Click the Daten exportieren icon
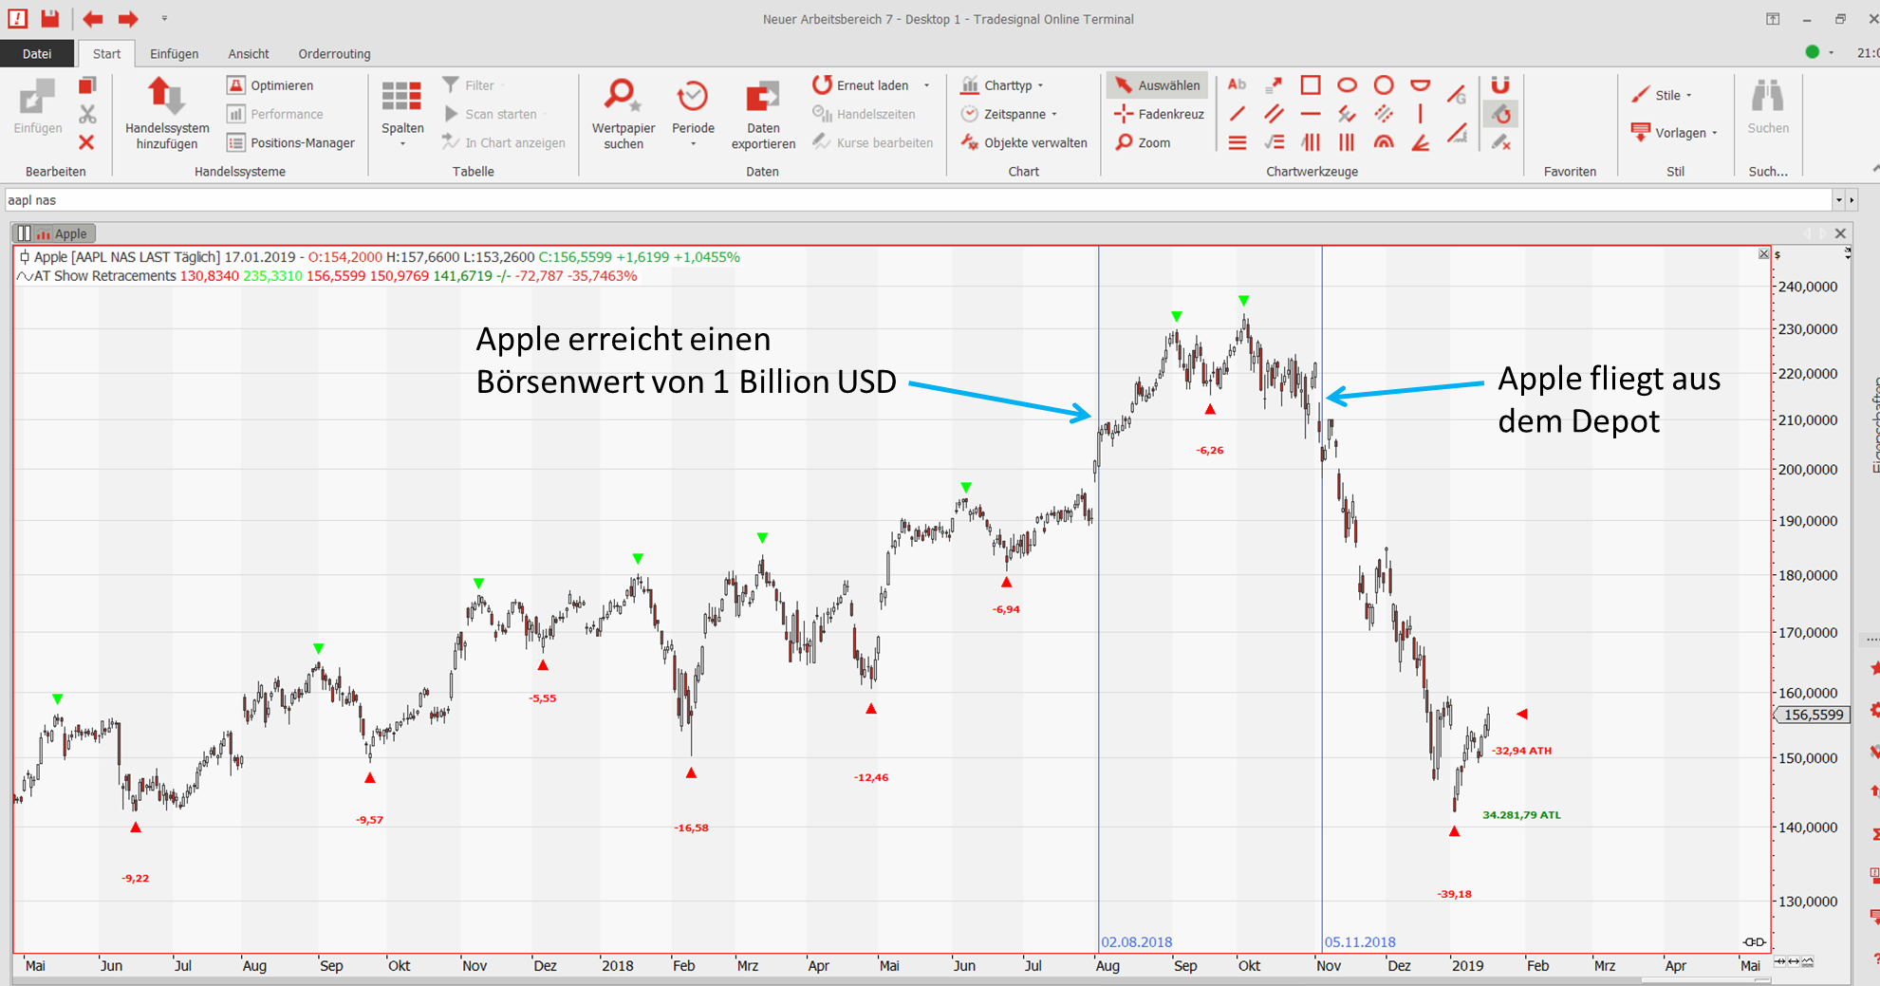The width and height of the screenshot is (1880, 986). pyautogui.click(x=762, y=98)
